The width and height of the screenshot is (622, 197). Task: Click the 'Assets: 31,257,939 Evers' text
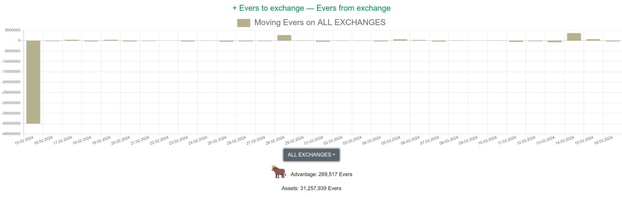(311, 188)
